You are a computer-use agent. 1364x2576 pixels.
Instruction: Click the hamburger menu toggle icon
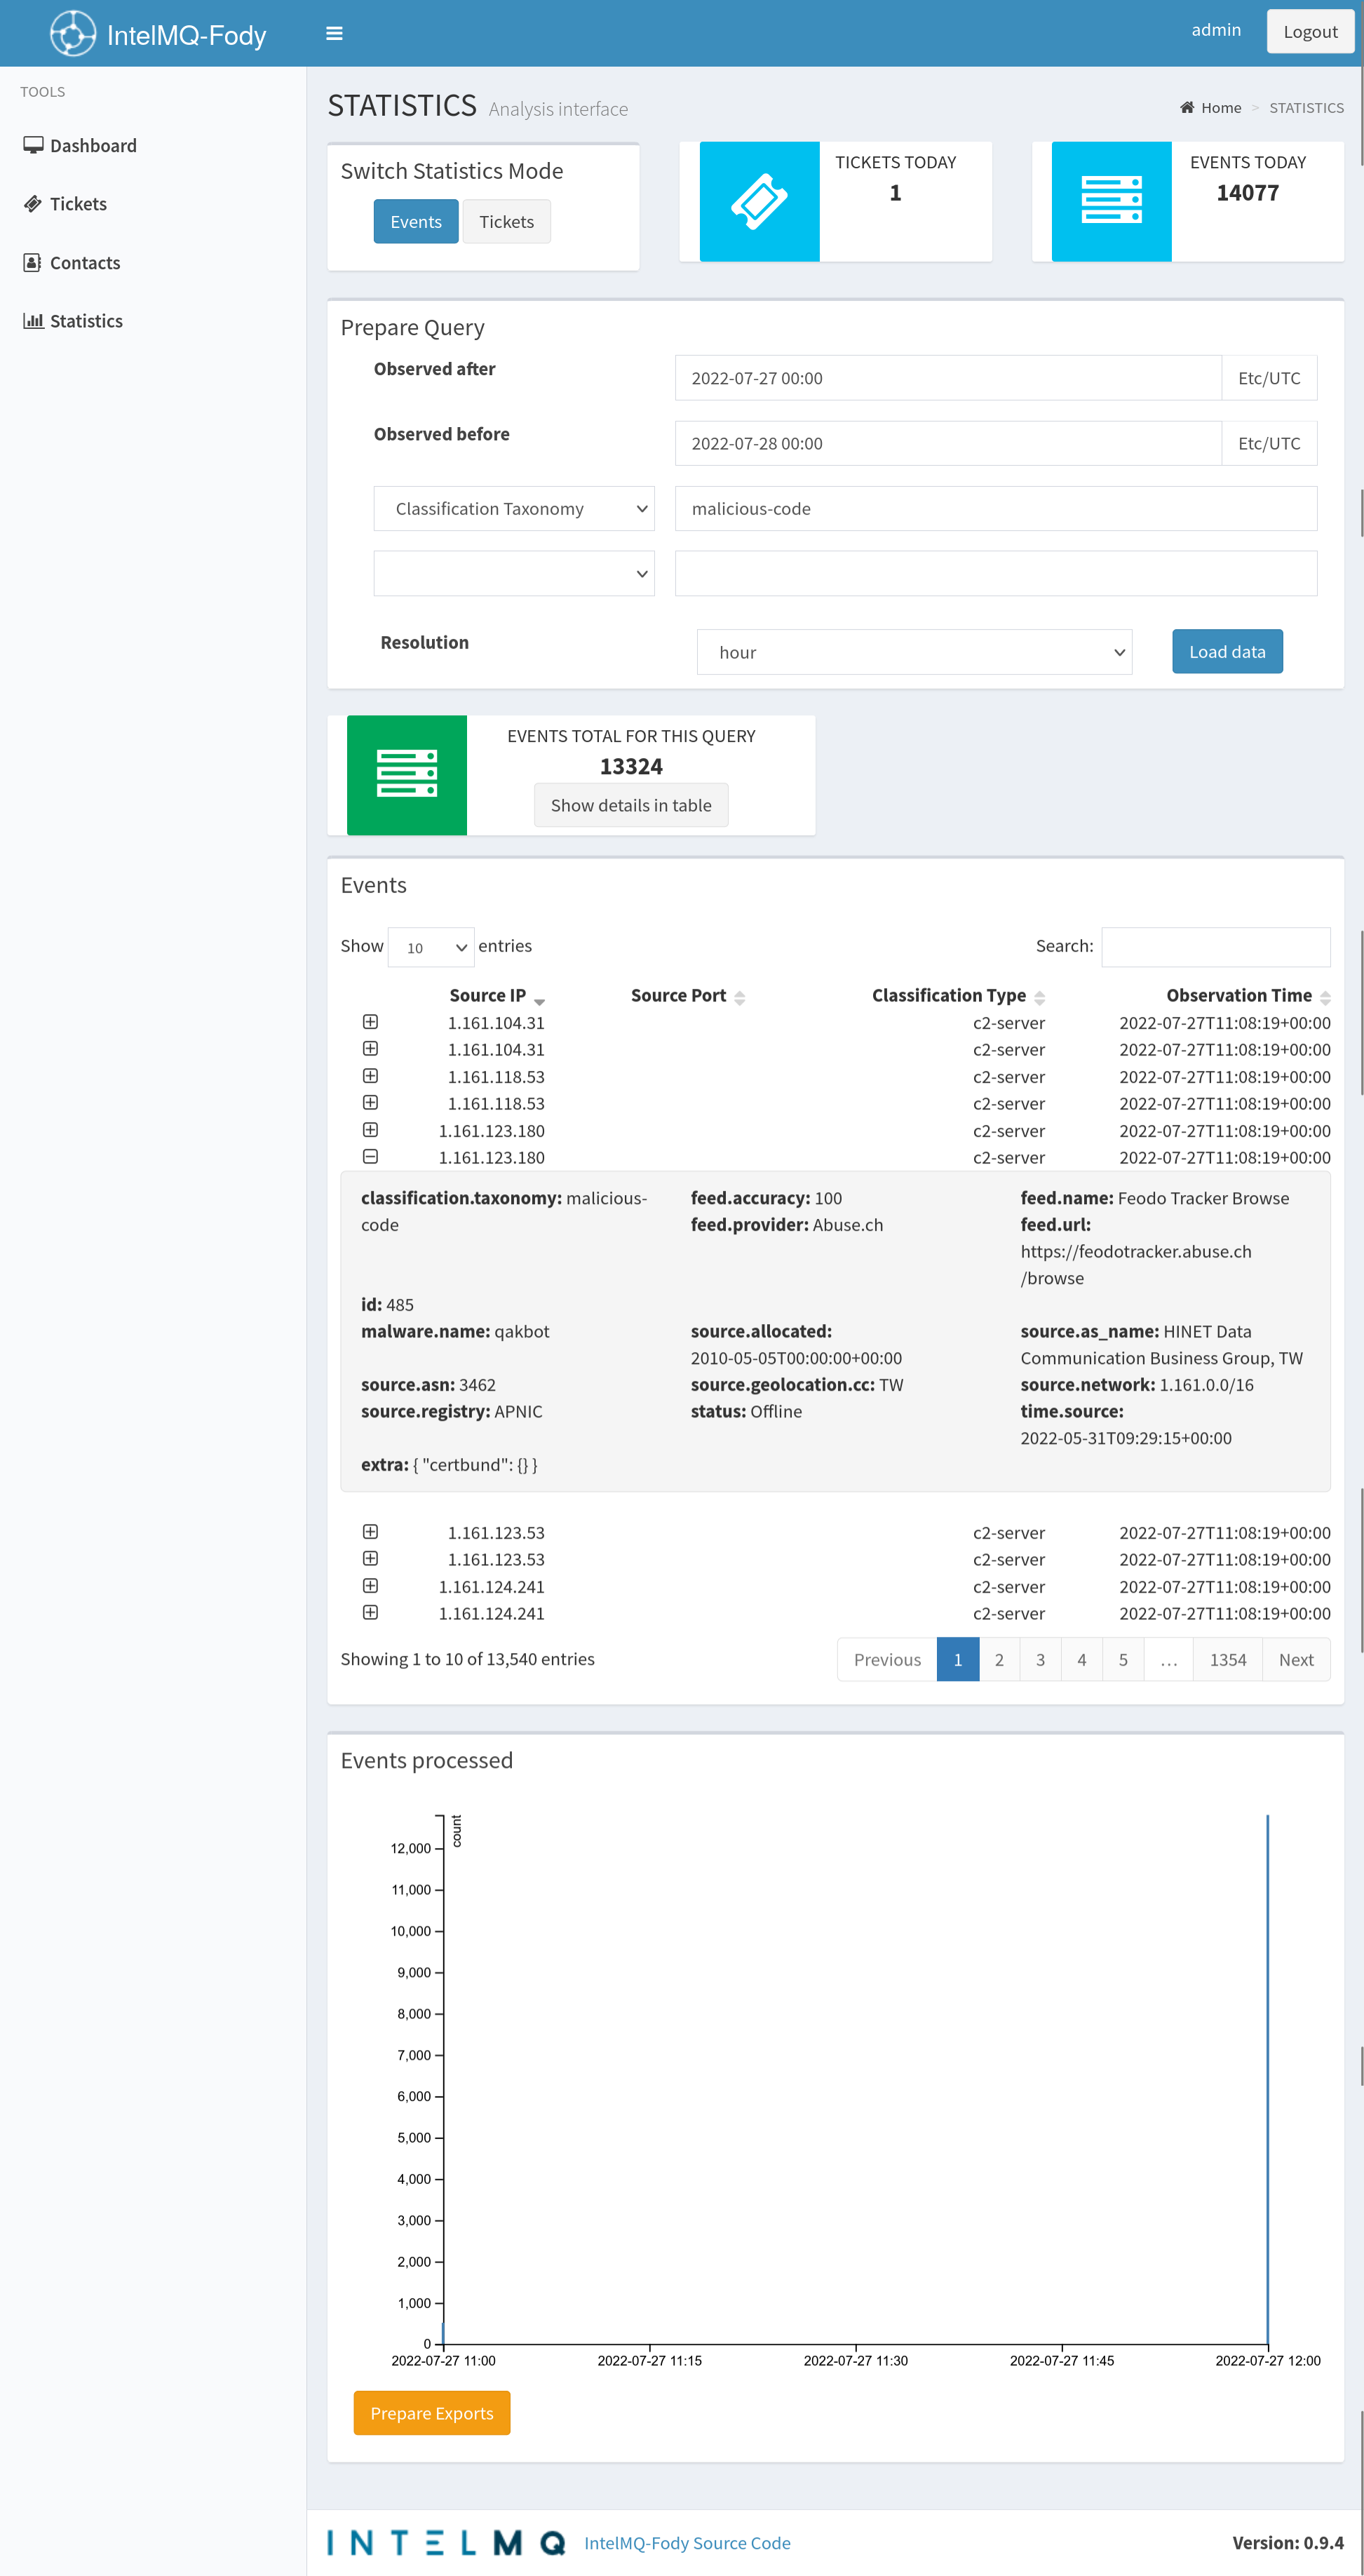pyautogui.click(x=334, y=34)
